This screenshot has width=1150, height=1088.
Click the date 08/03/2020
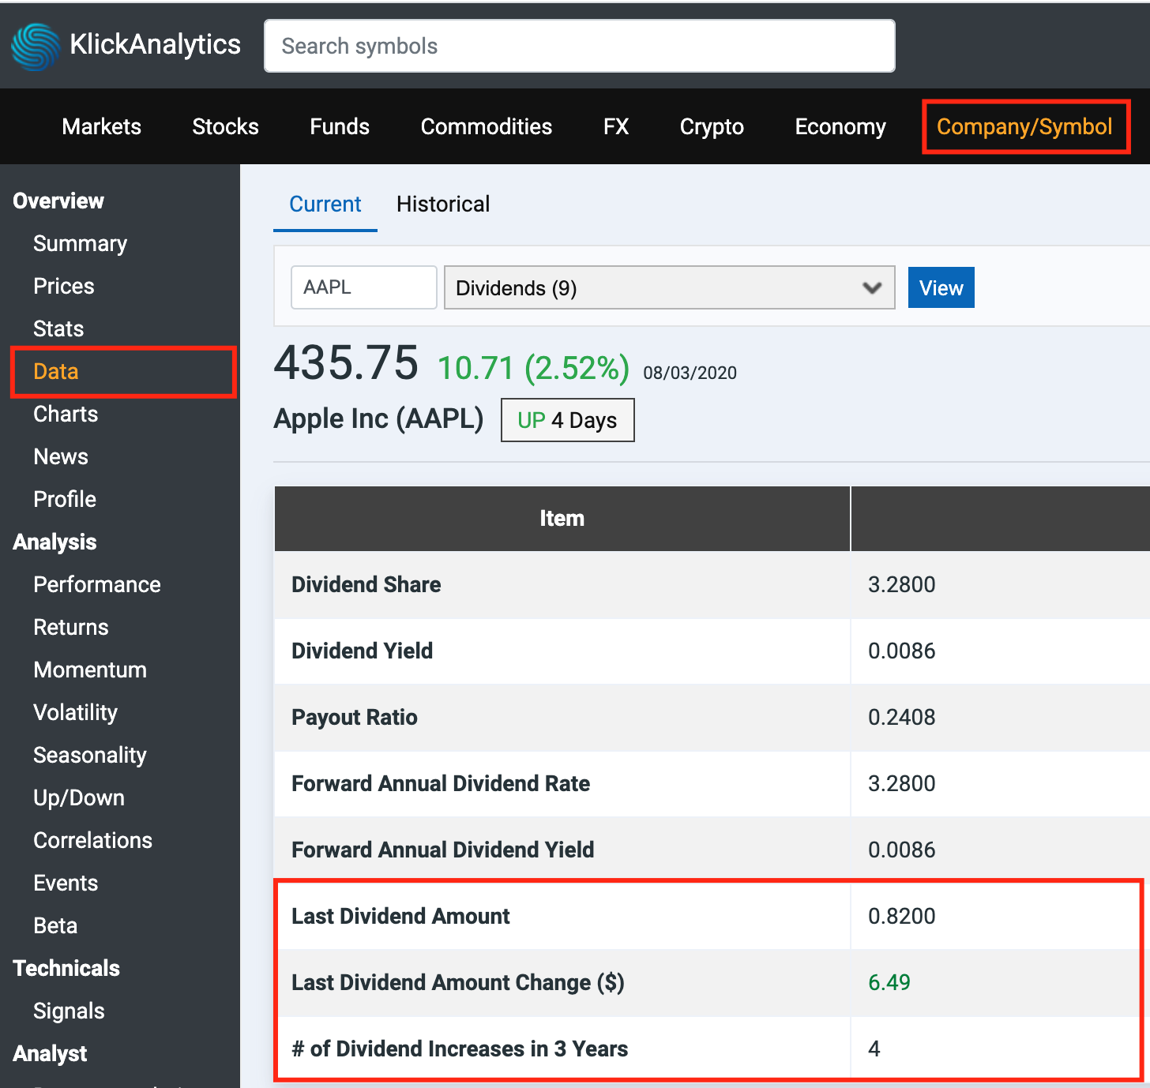[690, 373]
